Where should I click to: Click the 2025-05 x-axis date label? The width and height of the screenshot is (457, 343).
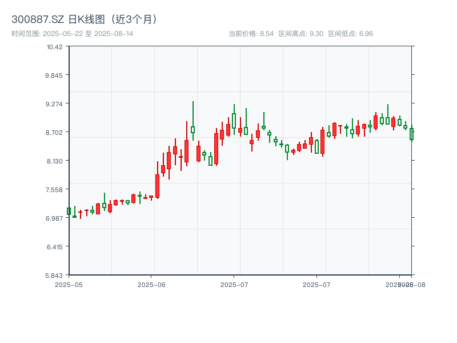pos(69,284)
